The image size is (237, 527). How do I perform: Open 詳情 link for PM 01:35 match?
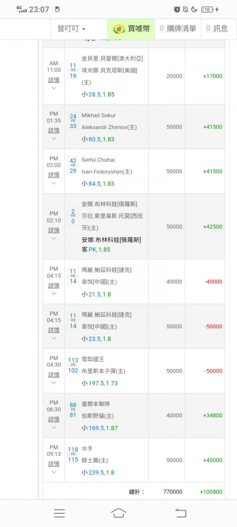pyautogui.click(x=54, y=130)
